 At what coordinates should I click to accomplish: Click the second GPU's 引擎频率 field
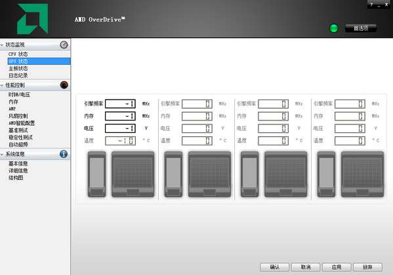(197, 103)
